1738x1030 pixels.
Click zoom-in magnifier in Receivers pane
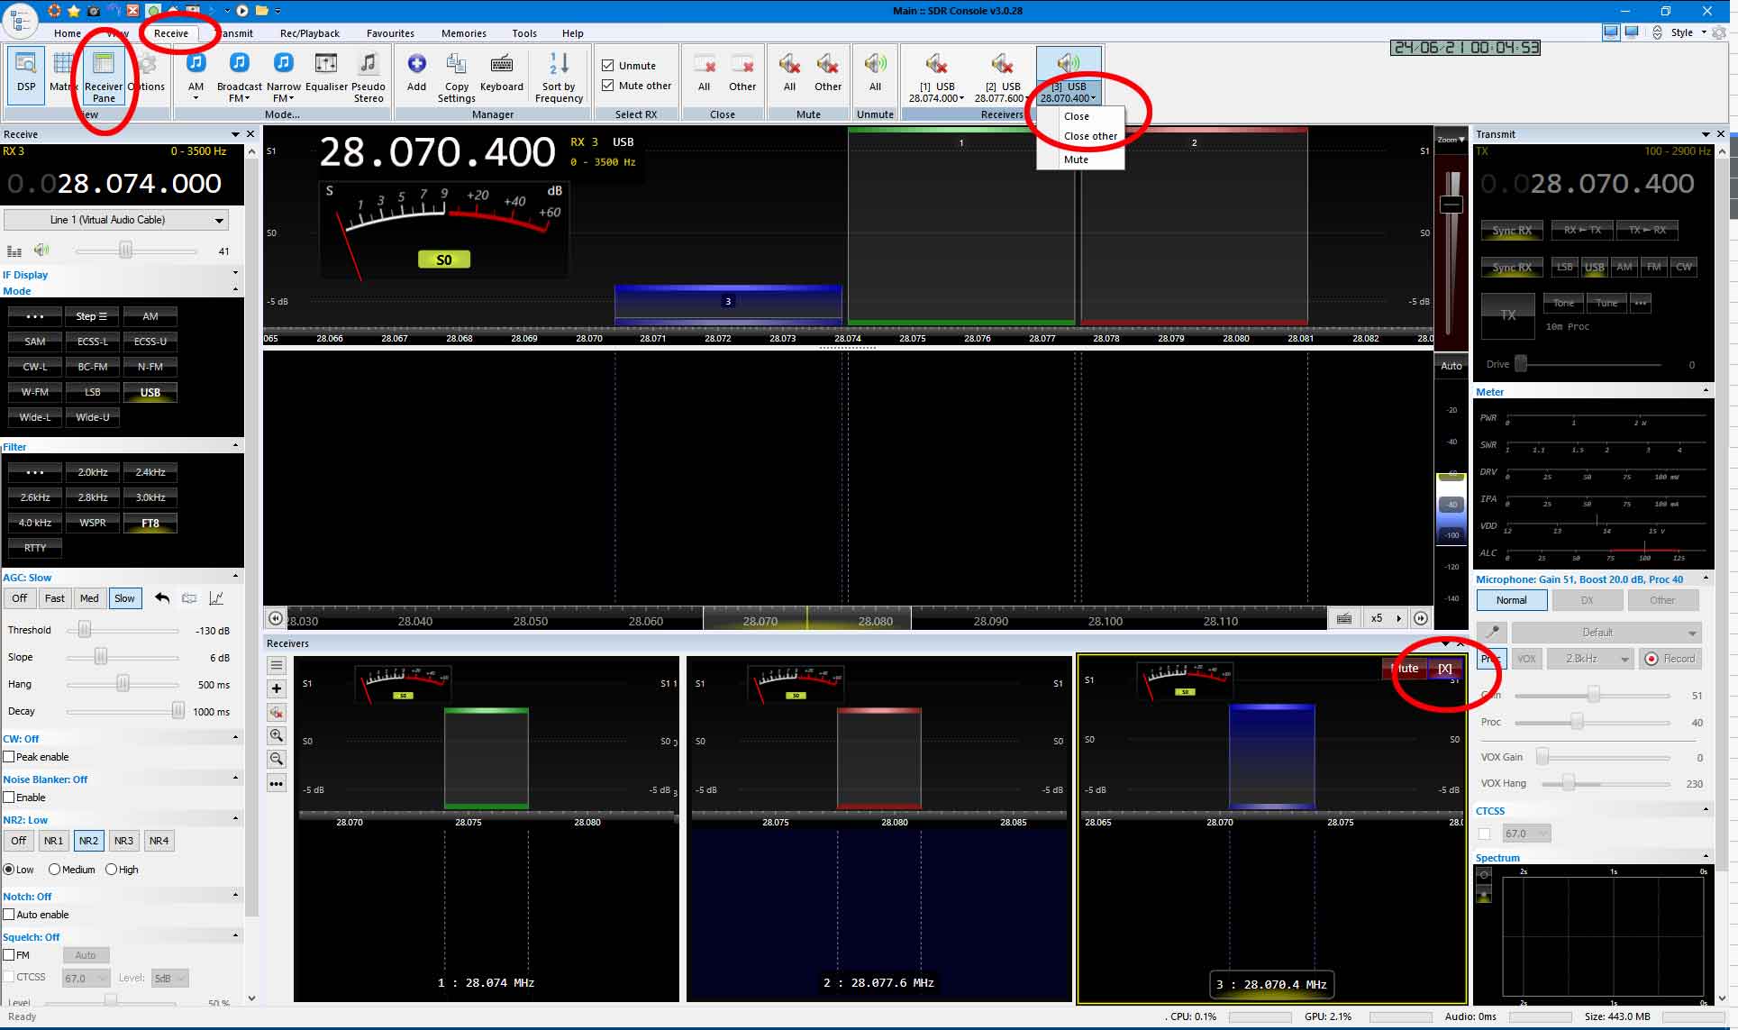[x=277, y=735]
